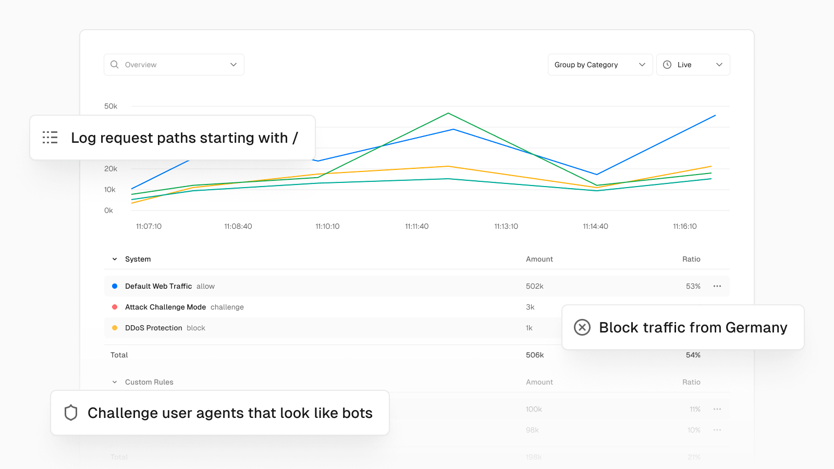
Task: Collapse the System section
Action: 115,259
